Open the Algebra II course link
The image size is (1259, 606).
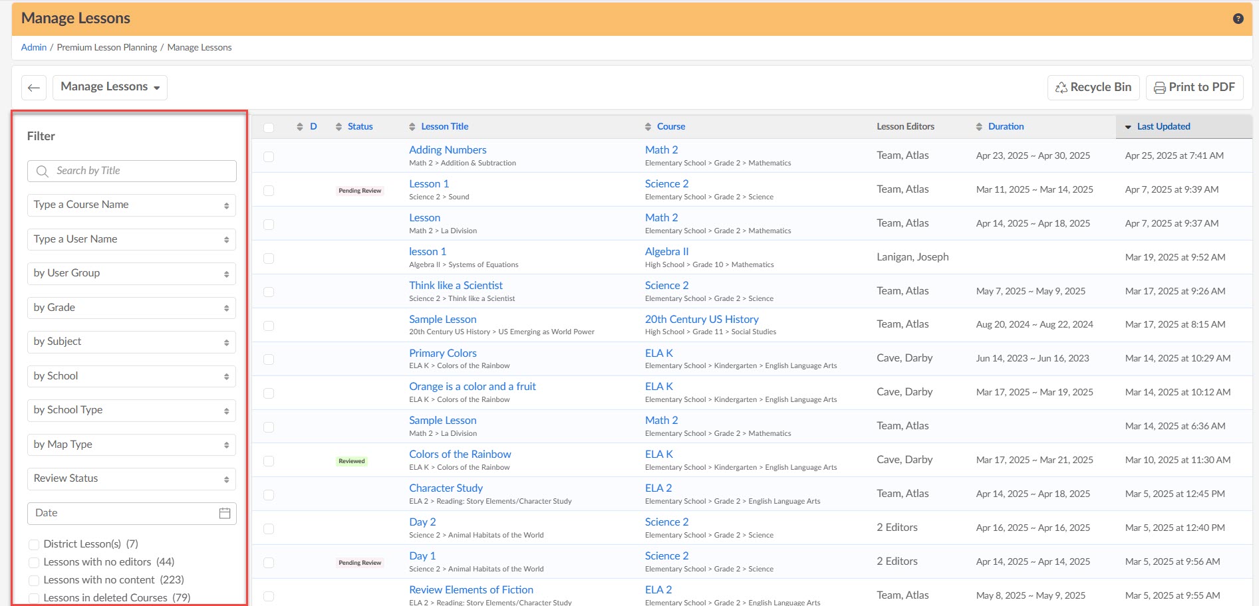[x=666, y=252]
